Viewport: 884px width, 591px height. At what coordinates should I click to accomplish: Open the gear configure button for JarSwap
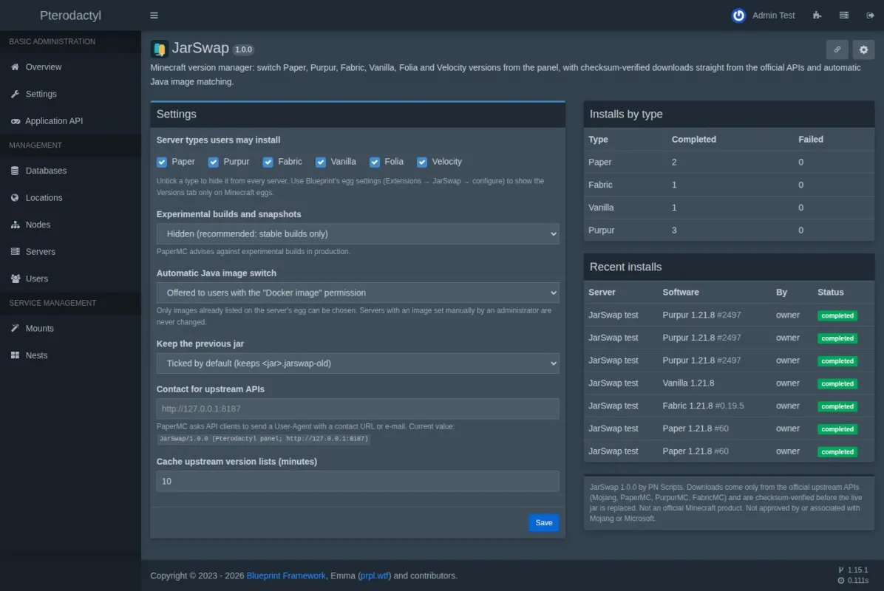pos(863,49)
